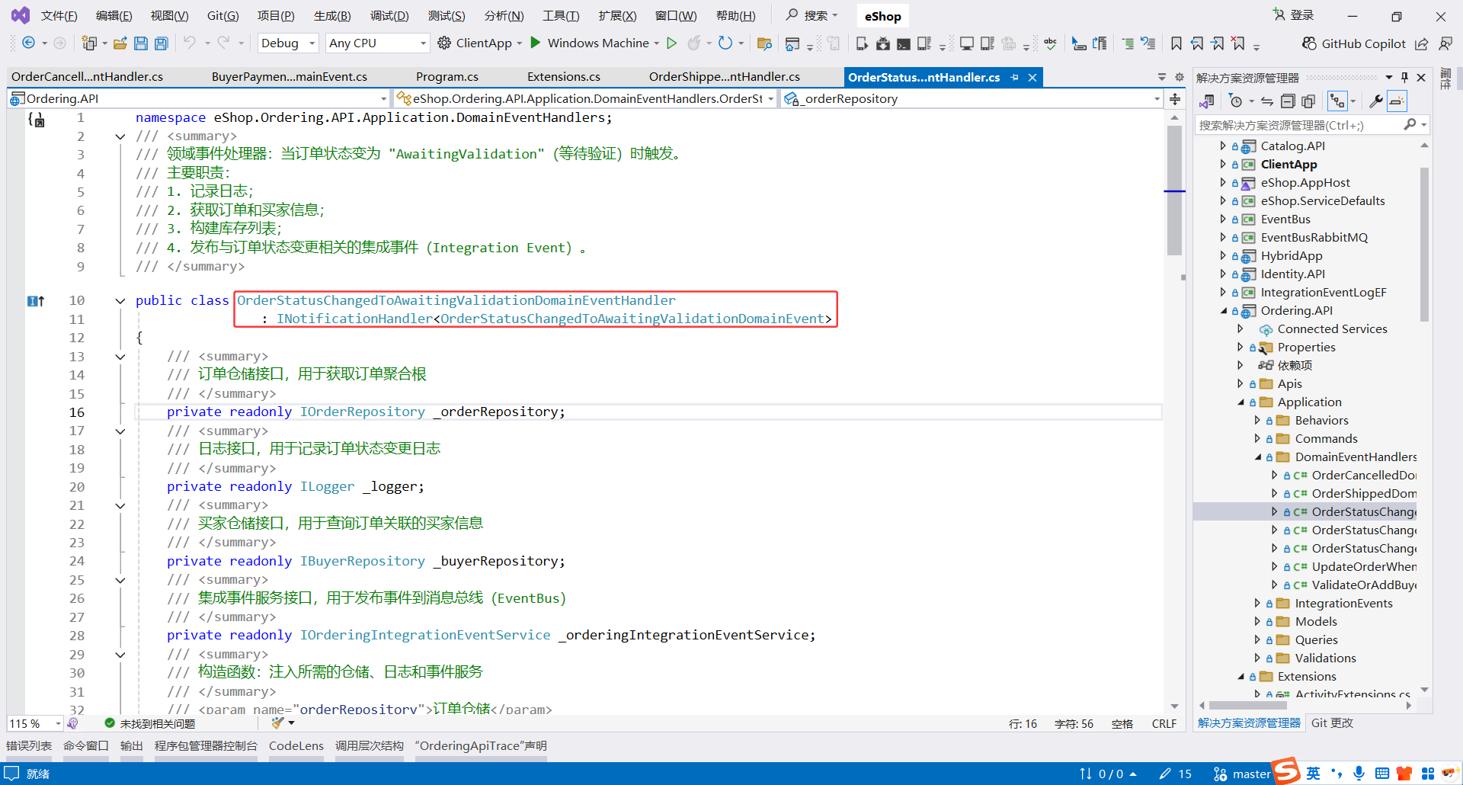
Task: Click the 搜索 search button in title bar
Action: click(812, 15)
